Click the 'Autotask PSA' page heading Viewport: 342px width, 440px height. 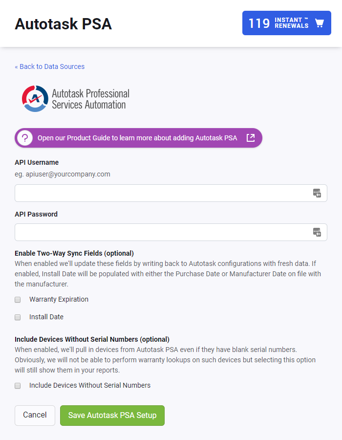tap(64, 24)
